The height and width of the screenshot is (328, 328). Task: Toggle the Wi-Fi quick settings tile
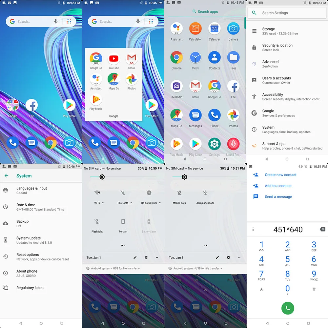pos(97,193)
